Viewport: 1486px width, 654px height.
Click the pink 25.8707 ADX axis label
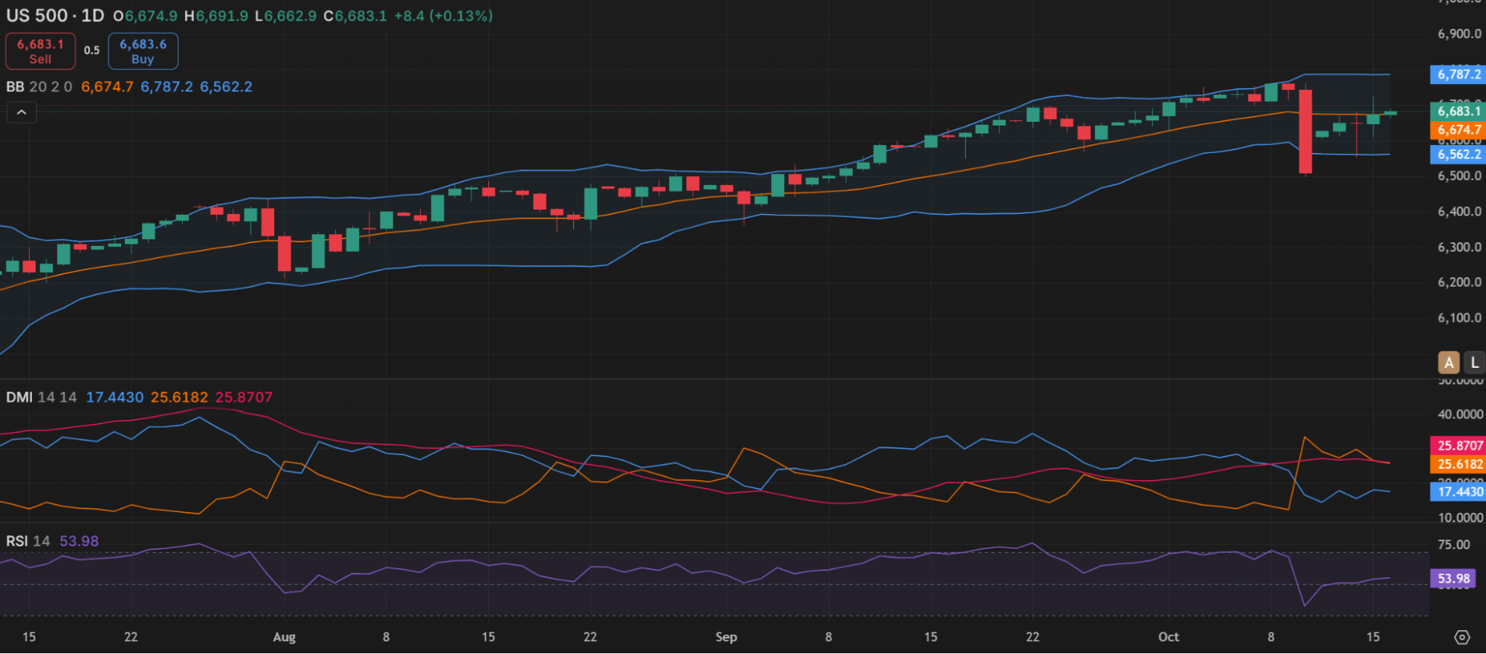tap(1458, 445)
